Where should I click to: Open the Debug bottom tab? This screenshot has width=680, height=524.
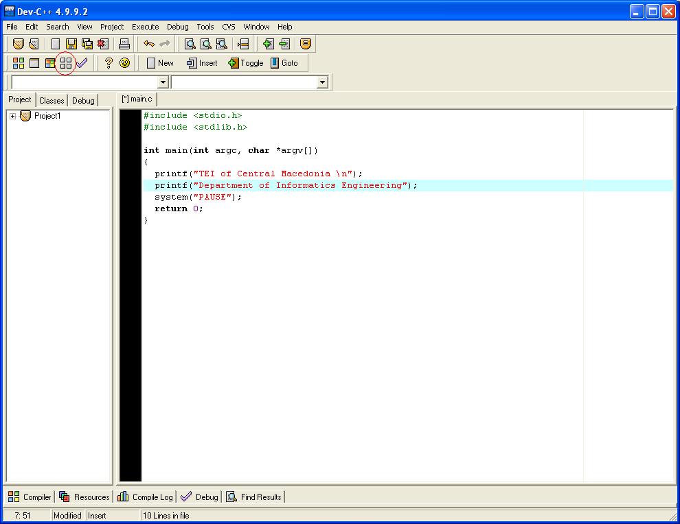199,497
